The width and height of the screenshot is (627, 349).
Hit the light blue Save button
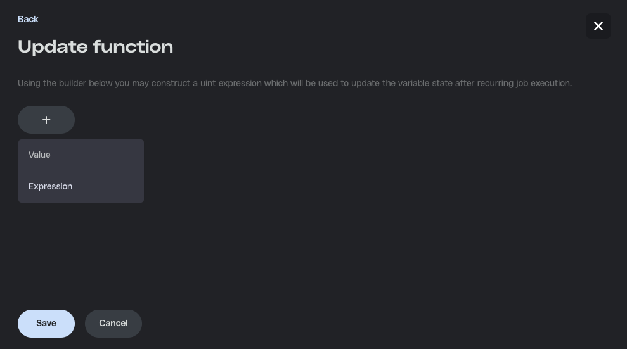click(x=46, y=323)
